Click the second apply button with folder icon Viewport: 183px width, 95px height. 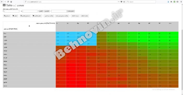pyautogui.click(x=37, y=16)
